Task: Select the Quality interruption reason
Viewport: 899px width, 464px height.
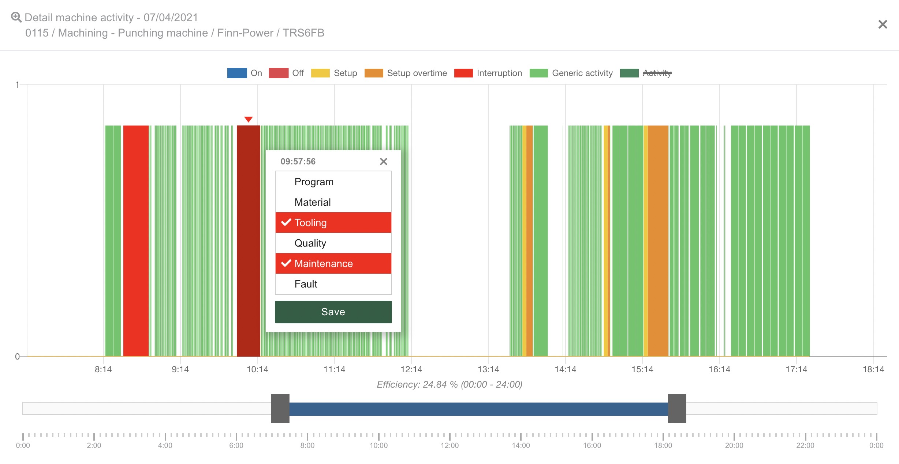Action: click(332, 243)
